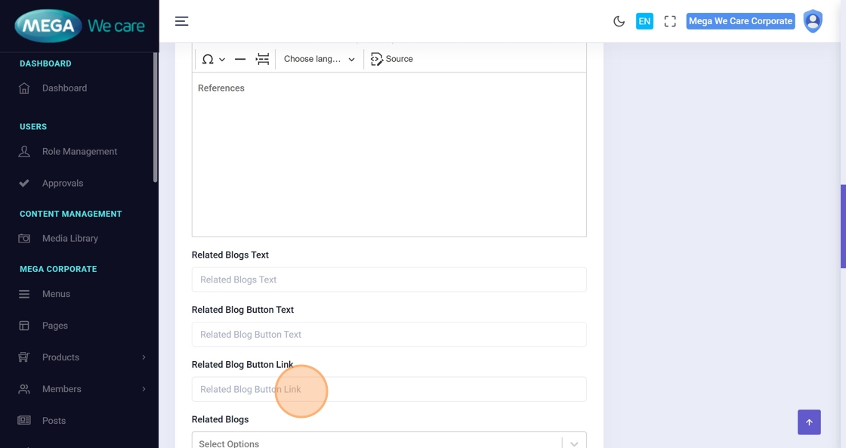Open Approvals checkmark item in sidebar
The width and height of the screenshot is (846, 448).
point(62,184)
